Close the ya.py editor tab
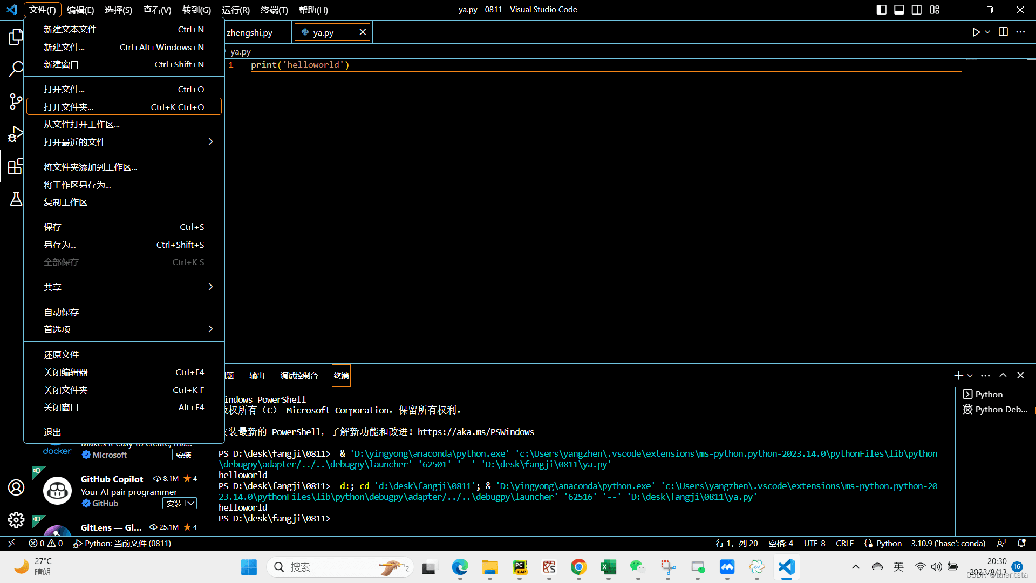The image size is (1036, 583). tap(363, 32)
